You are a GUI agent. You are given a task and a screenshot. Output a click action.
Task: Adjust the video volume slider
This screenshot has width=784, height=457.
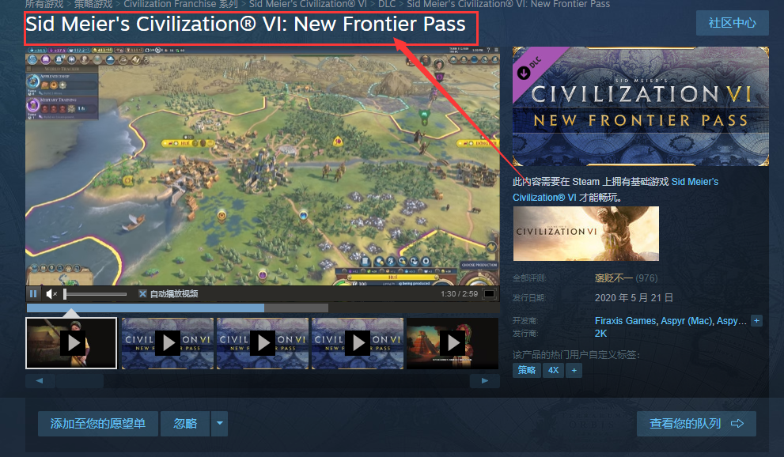tap(95, 294)
